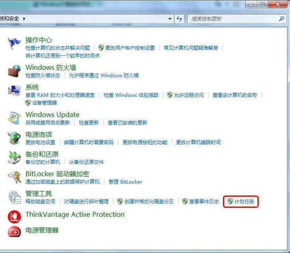Open the address bar history dropdown arrow

pyautogui.click(x=170, y=18)
